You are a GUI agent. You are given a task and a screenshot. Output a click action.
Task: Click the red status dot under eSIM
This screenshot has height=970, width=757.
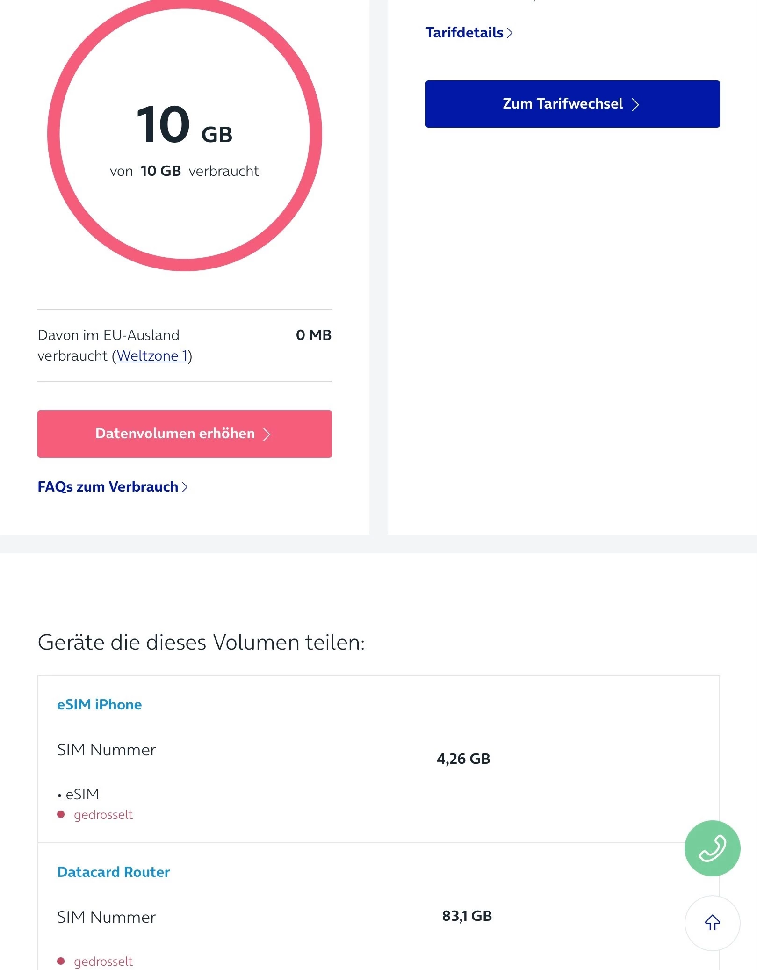(61, 814)
